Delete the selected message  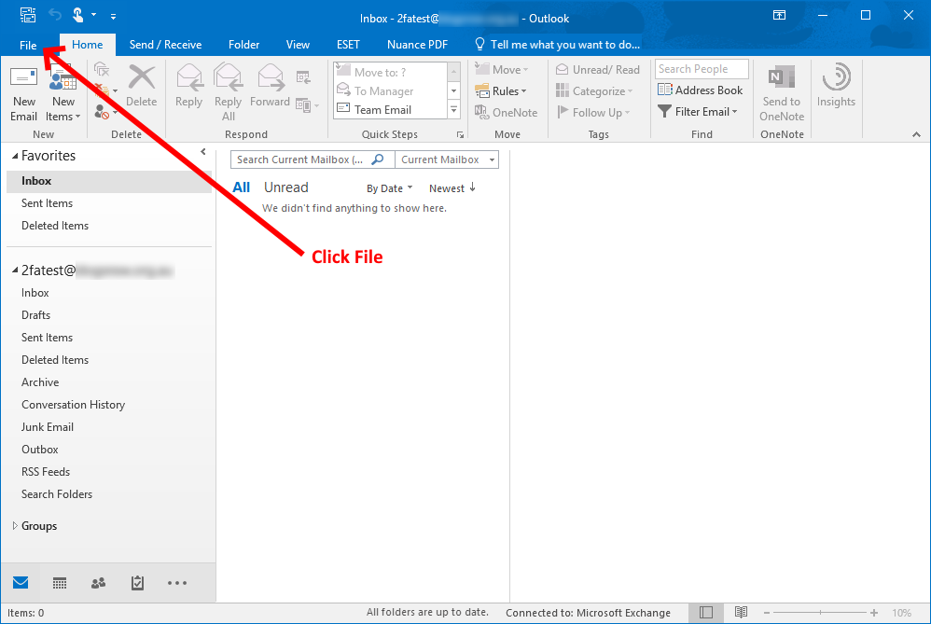(141, 87)
